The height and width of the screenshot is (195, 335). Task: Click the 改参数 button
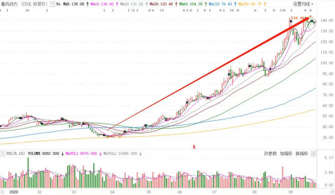270,153
